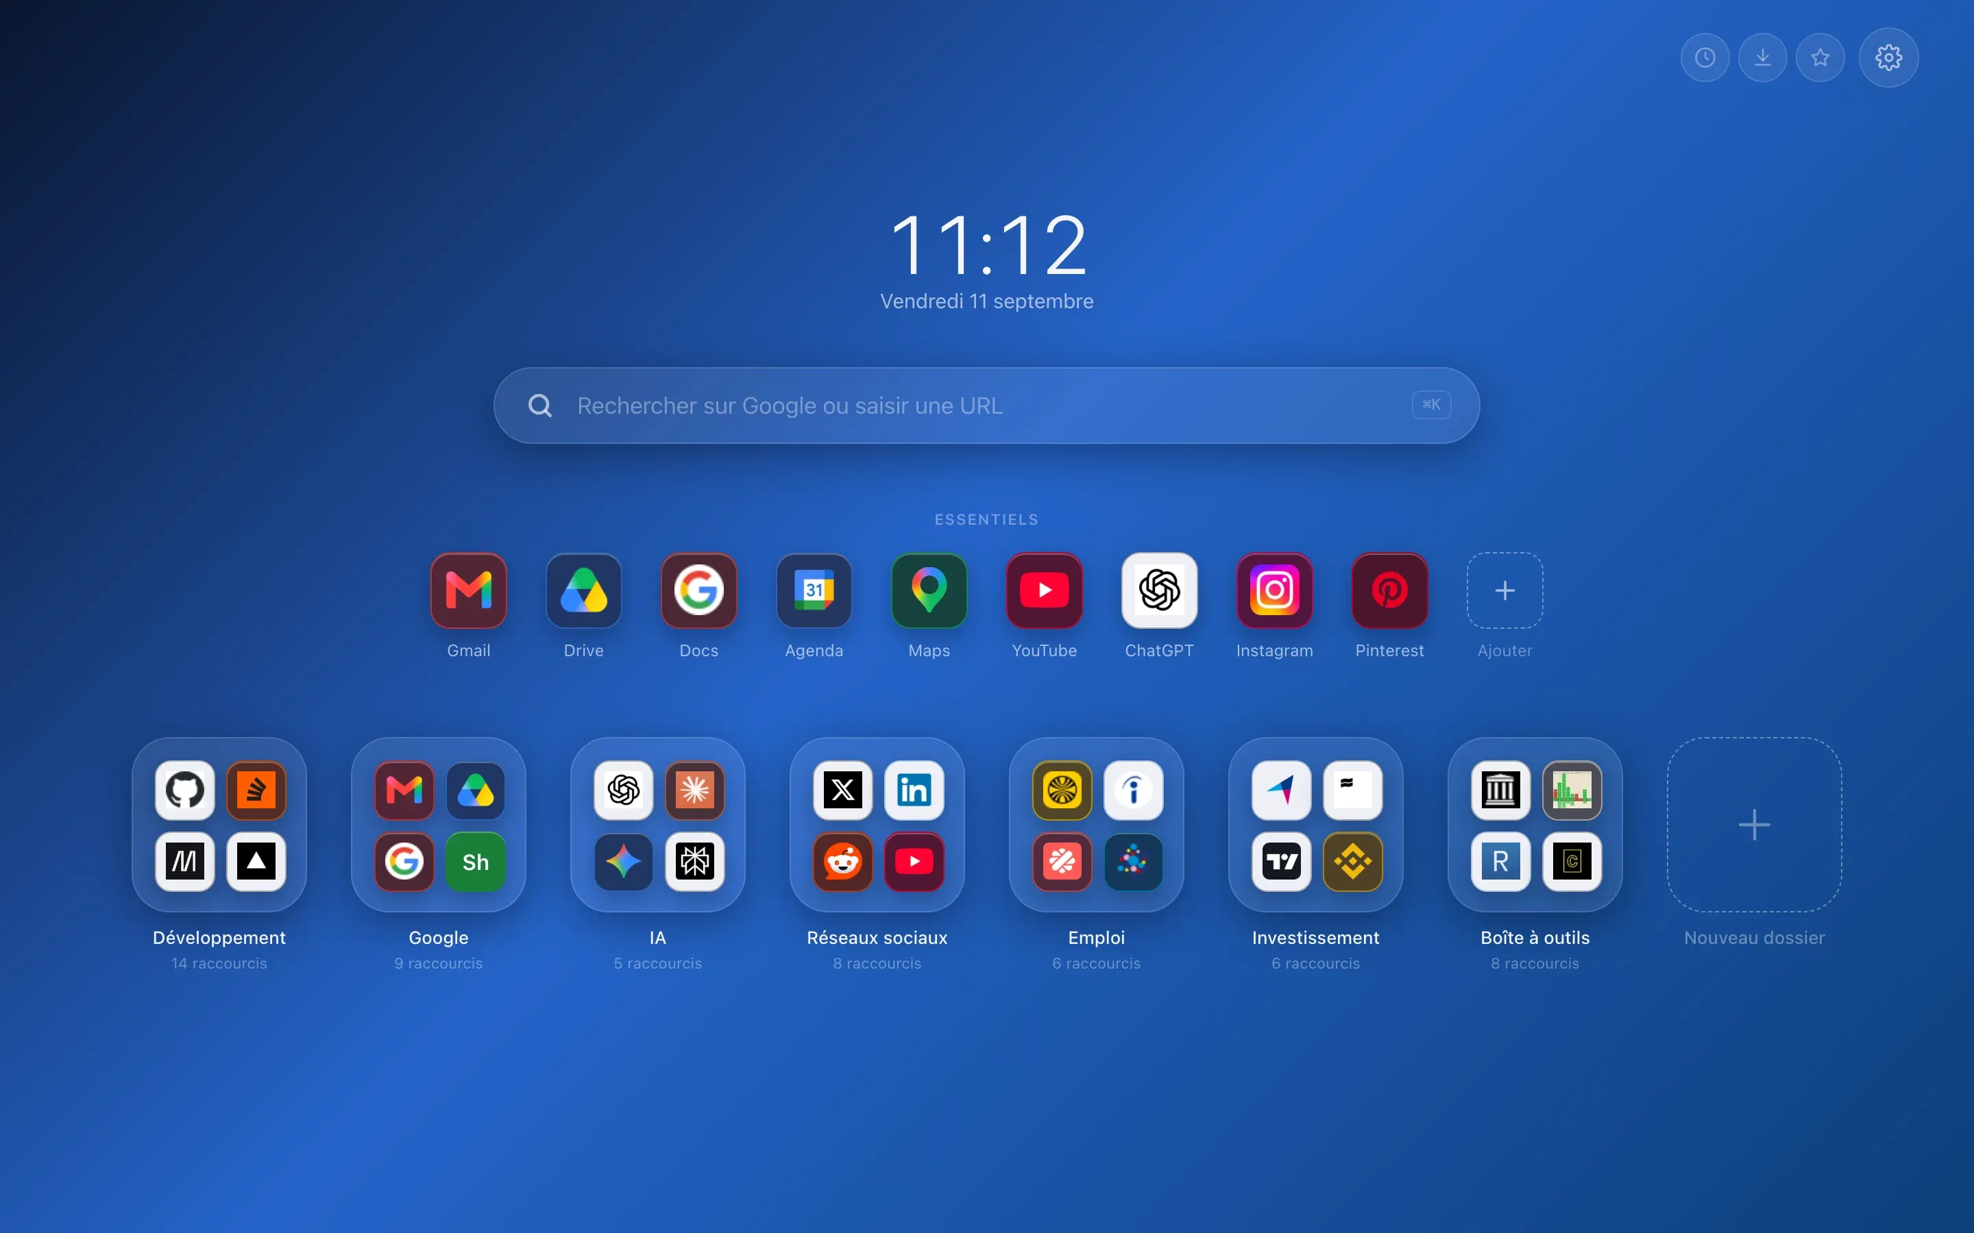Click the 9 raccourcis count text
Screen dimensions: 1974x1233
click(x=439, y=963)
